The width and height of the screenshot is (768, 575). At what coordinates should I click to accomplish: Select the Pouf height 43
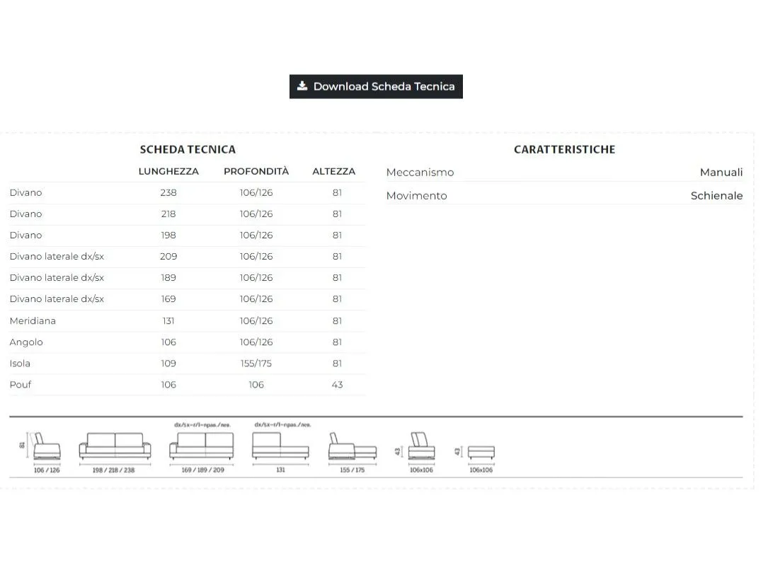[x=337, y=385]
